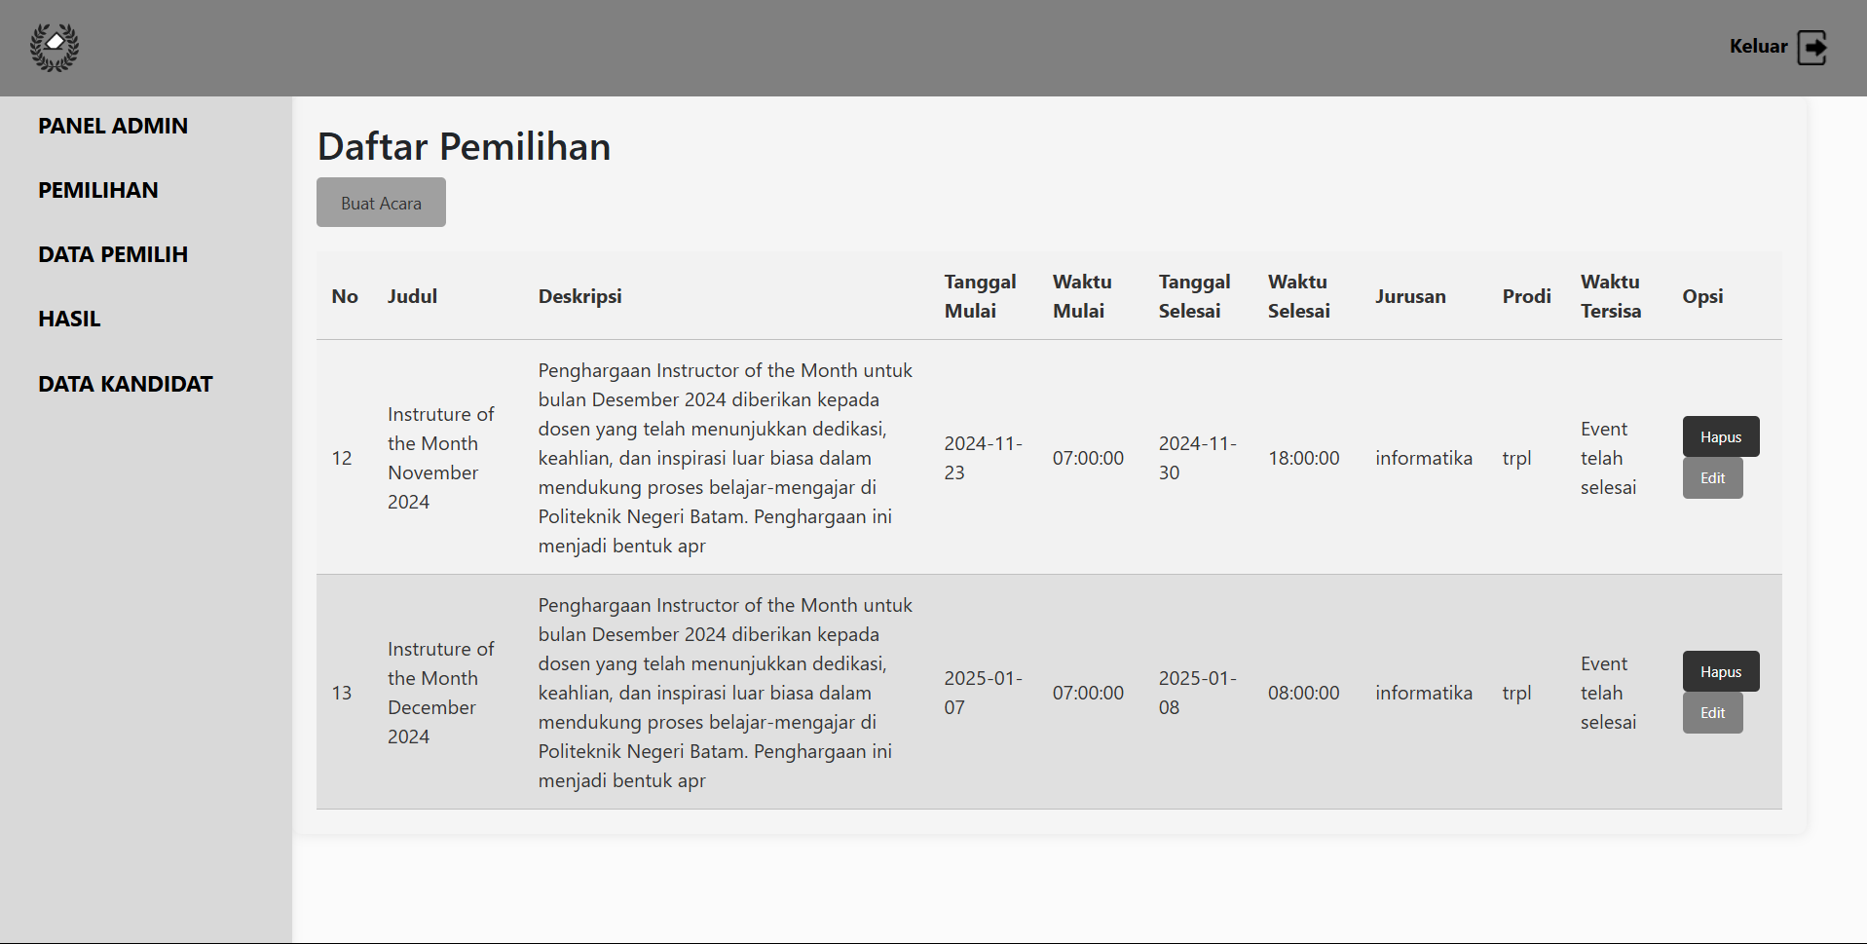1867x944 pixels.
Task: Click the Tanggal Mulai column header
Action: [980, 296]
